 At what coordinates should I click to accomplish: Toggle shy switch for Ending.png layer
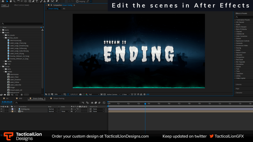72,109
